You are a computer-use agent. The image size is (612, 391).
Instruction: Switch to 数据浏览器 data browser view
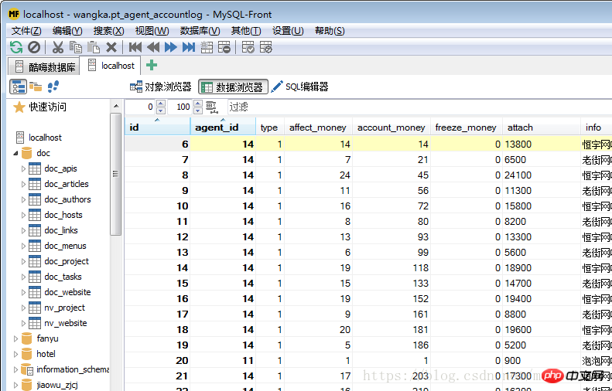pyautogui.click(x=233, y=87)
